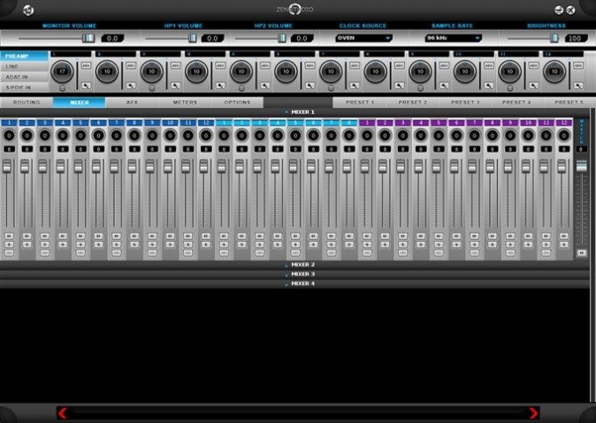
Task: Click the power icon at top left
Action: tap(28, 11)
